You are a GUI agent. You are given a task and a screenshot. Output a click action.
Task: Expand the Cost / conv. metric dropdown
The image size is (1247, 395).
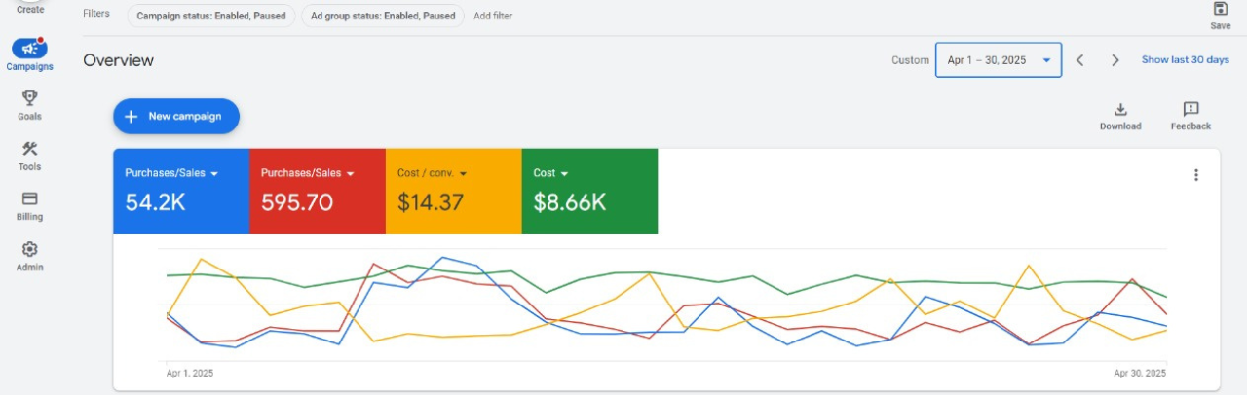coord(464,173)
